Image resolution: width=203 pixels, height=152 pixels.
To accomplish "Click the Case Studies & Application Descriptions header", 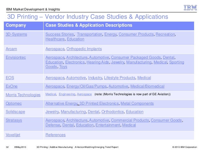I will pyautogui.click(x=119, y=26).
